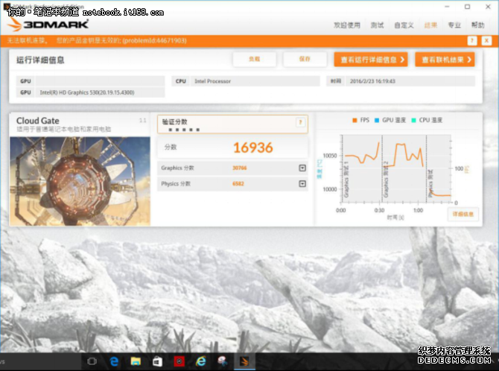The image size is (499, 371).
Task: Dismiss the orange warning bar
Action: pos(486,41)
